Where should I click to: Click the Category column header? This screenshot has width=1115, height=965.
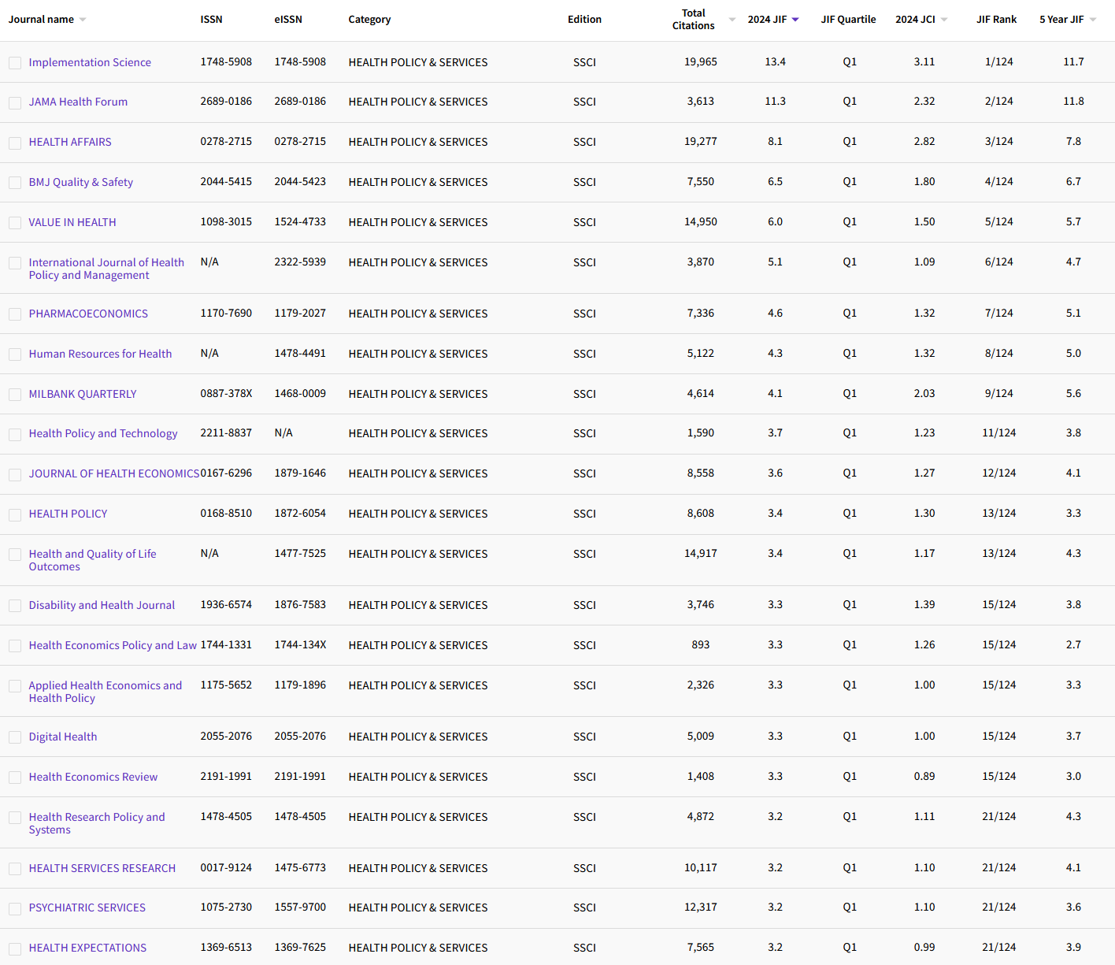pos(369,20)
